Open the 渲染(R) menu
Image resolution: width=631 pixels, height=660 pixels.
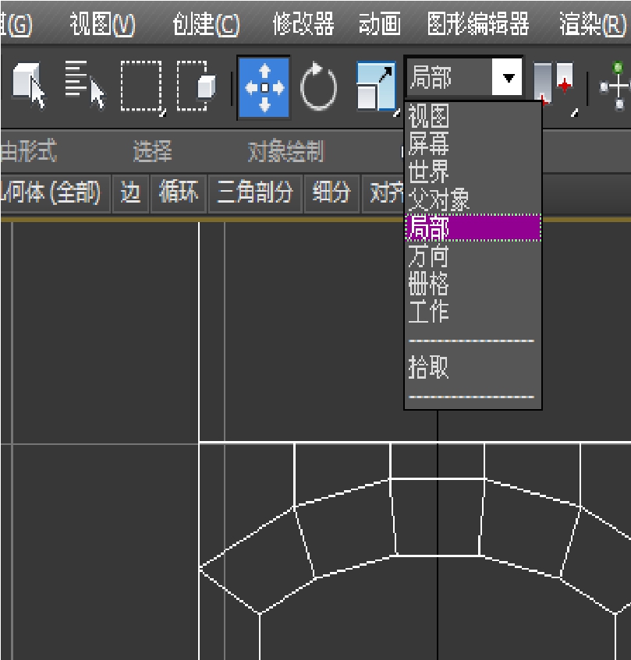coord(593,24)
